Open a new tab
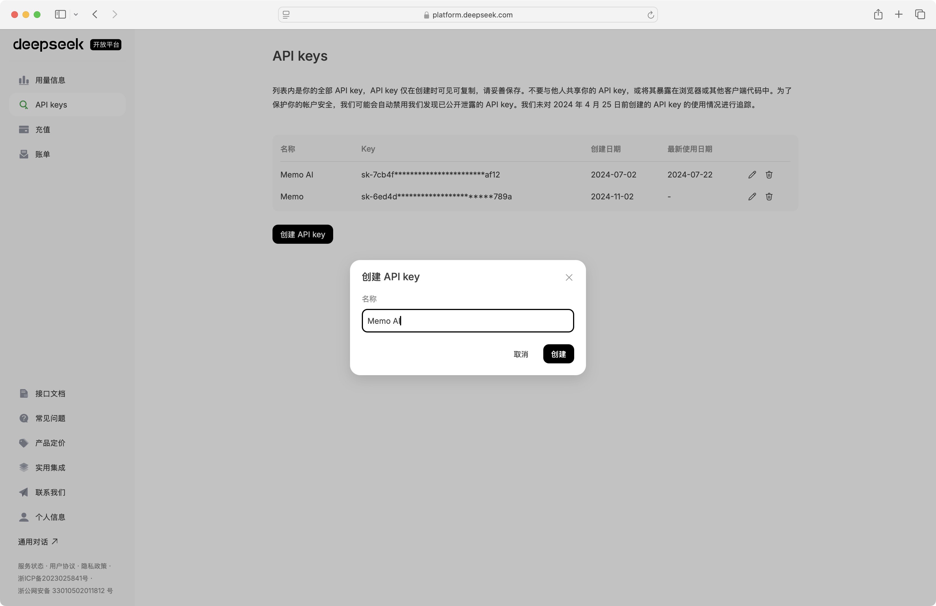936x606 pixels. [899, 15]
